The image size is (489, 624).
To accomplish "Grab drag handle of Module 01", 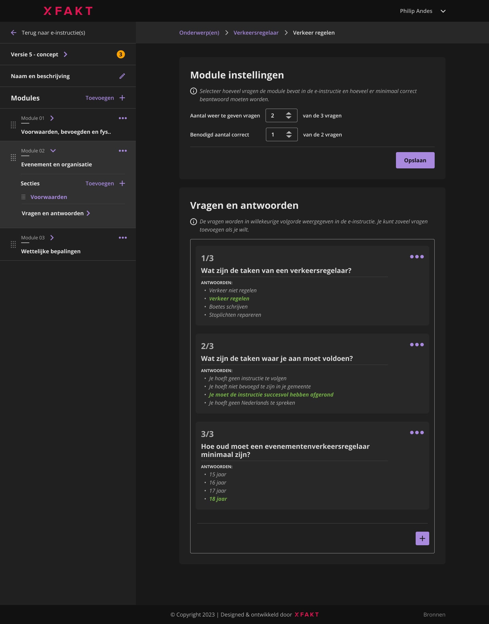I will (13, 125).
